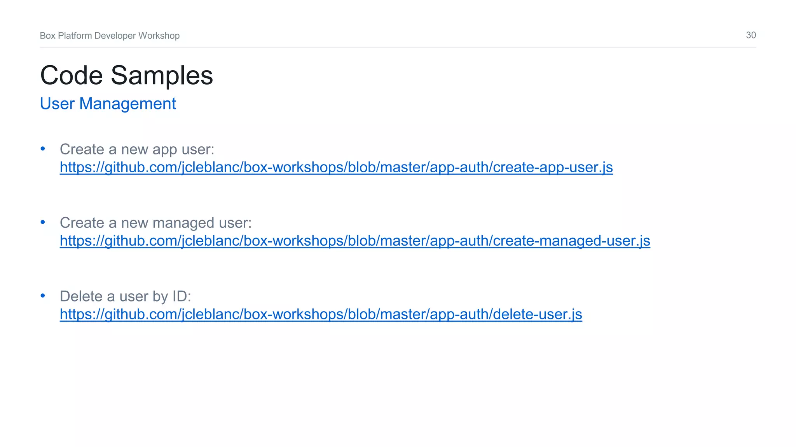
Task: Click the word 'Workshop' in the header
Action: [159, 36]
